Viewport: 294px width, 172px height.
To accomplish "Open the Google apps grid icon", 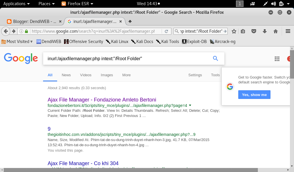I will (x=277, y=59).
